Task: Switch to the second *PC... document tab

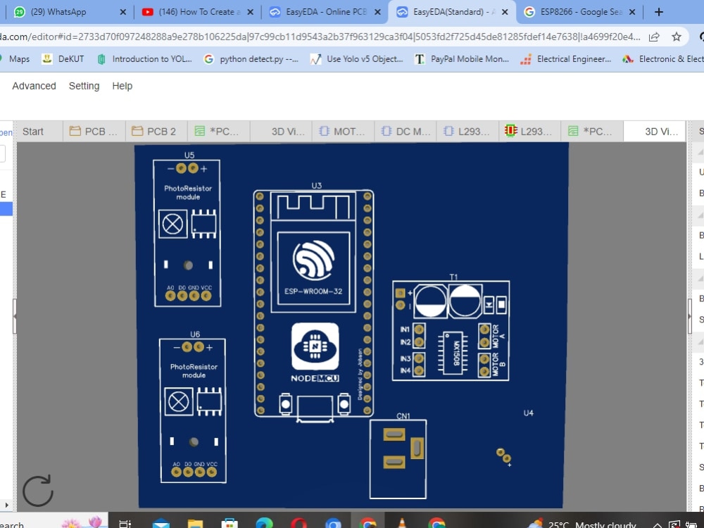Action: (x=592, y=132)
